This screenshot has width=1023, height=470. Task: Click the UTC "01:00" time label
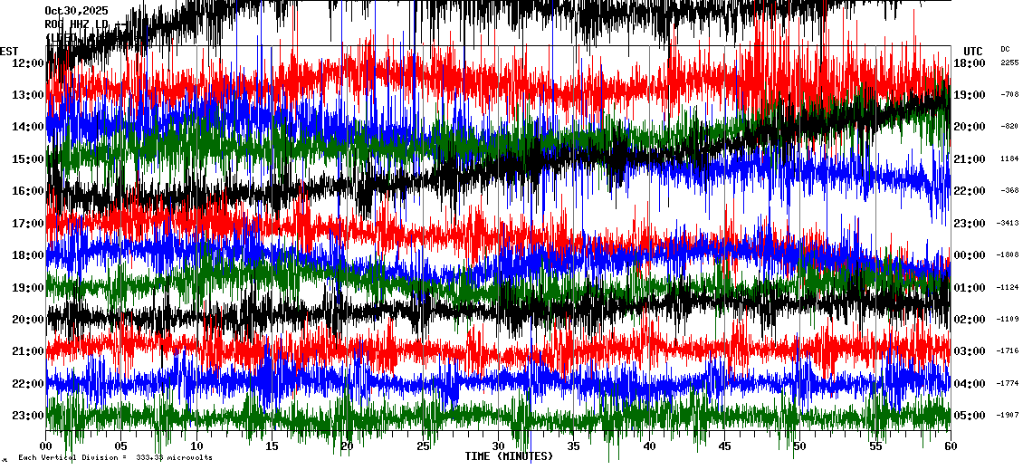pyautogui.click(x=970, y=287)
